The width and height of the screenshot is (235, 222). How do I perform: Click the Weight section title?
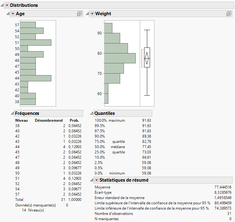(103, 14)
